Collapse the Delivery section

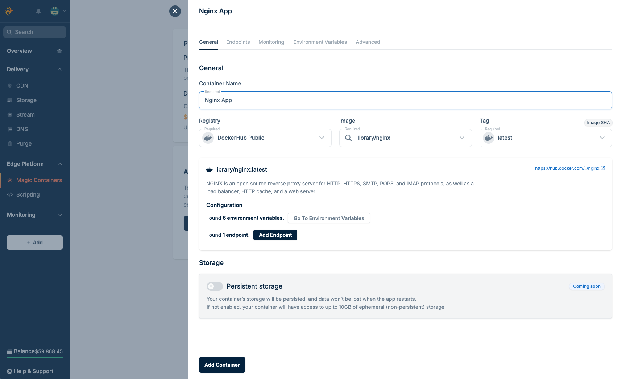tap(60, 70)
